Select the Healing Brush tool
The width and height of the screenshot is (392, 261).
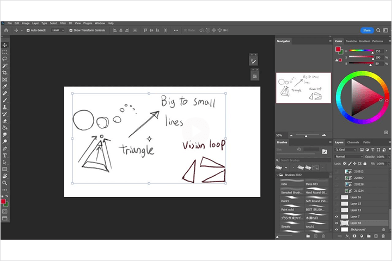[x=5, y=94]
